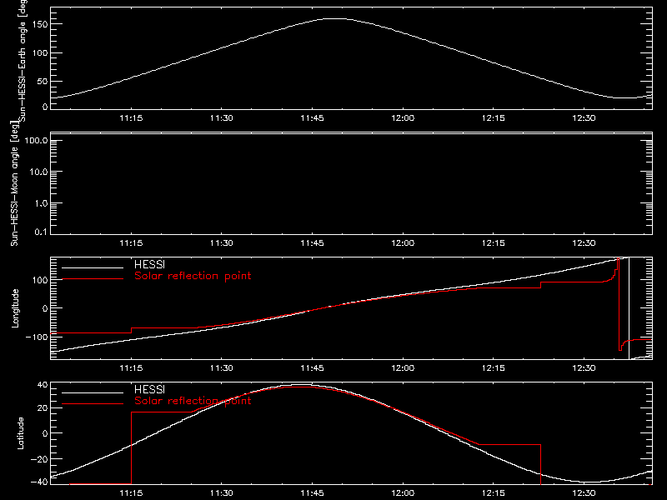The width and height of the screenshot is (667, 500).
Task: Click '12:15' under Latitude plot
Action: click(494, 492)
